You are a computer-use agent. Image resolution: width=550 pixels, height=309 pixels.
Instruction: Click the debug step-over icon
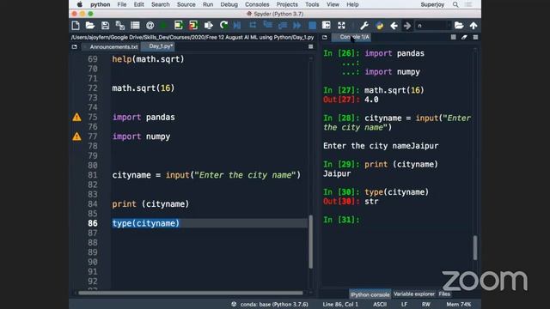(x=253, y=26)
